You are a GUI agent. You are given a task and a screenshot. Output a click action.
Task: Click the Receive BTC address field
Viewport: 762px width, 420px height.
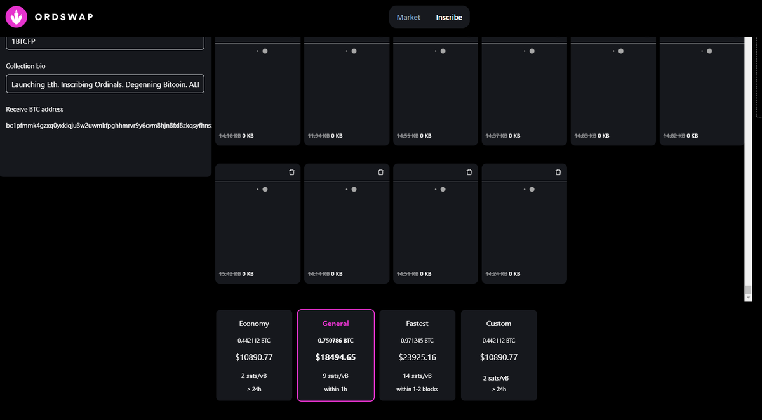pos(105,125)
